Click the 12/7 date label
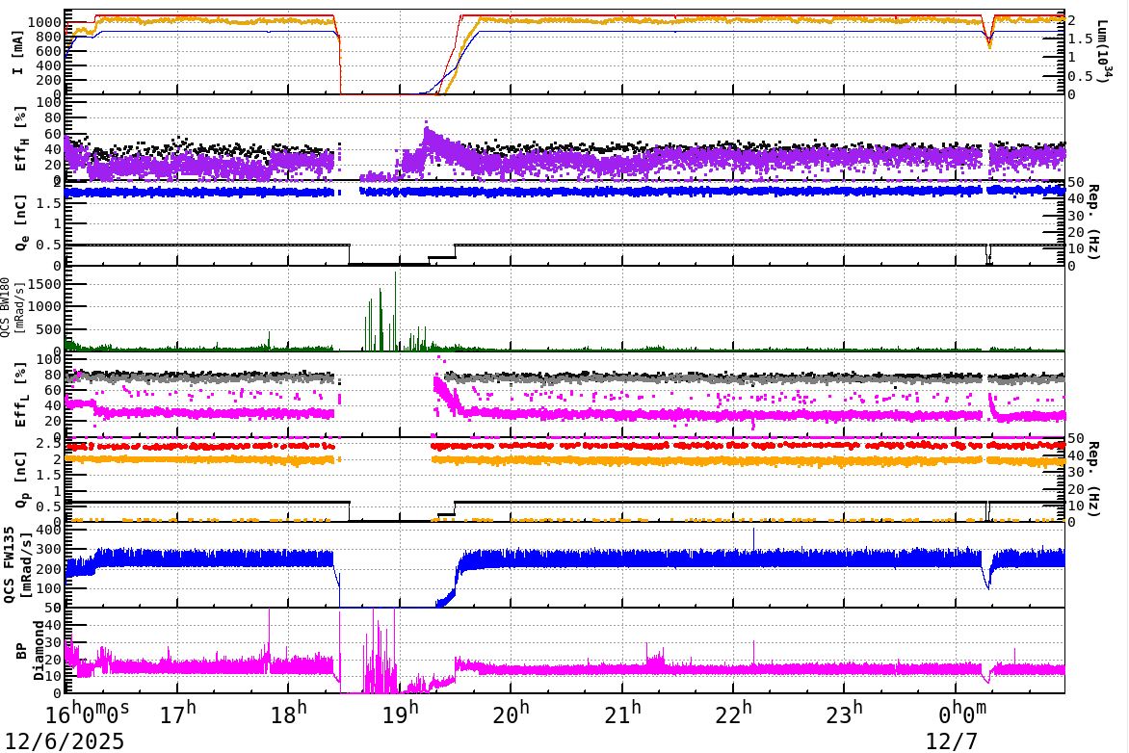Image resolution: width=1129 pixels, height=753 pixels. tap(950, 741)
